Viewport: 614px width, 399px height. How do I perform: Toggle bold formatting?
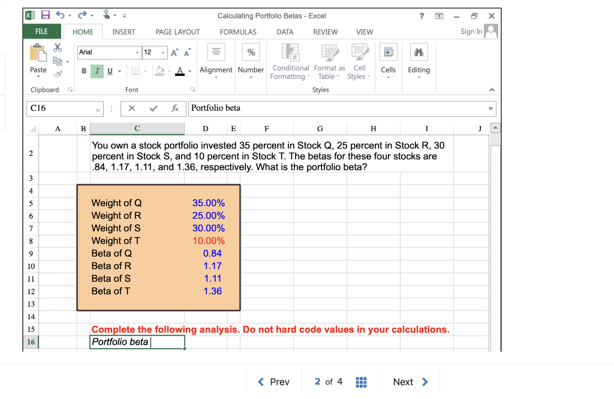point(84,71)
